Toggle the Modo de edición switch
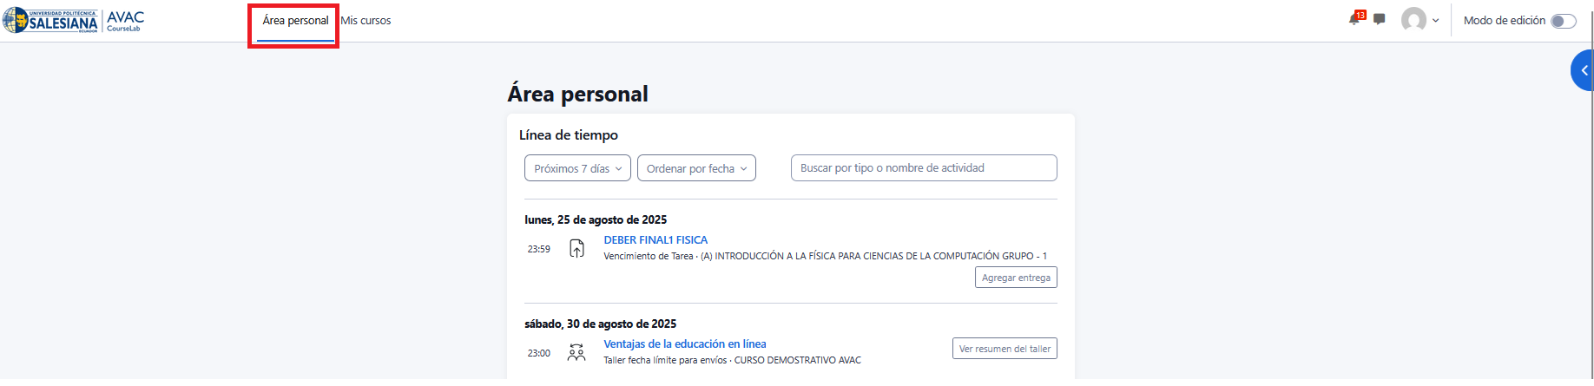The image size is (1594, 386). pos(1563,21)
